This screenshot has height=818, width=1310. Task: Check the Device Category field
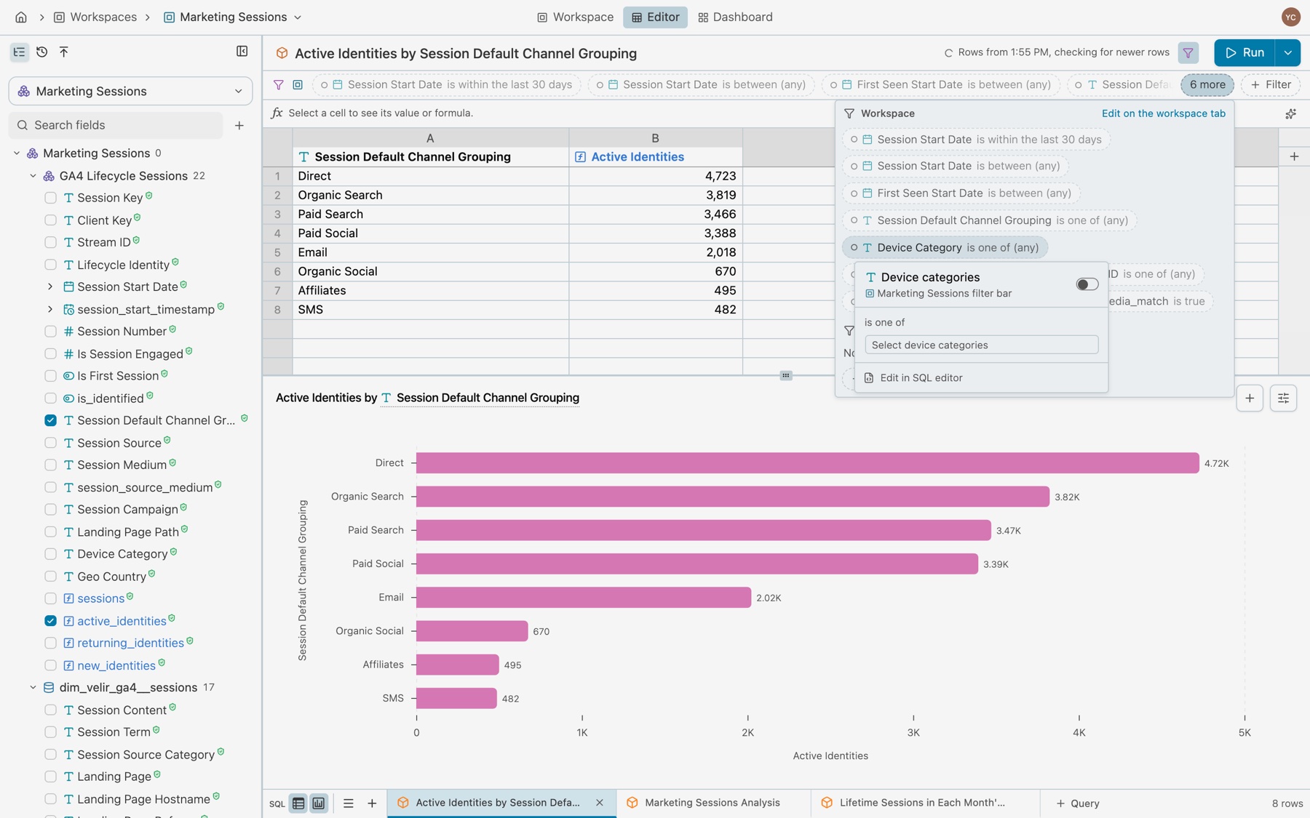[50, 554]
